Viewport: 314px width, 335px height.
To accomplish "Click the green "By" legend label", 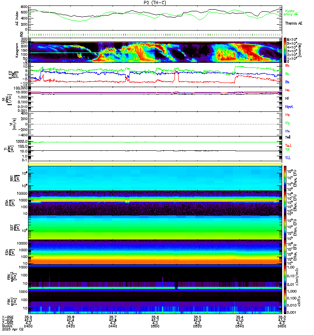I will tap(287, 74).
